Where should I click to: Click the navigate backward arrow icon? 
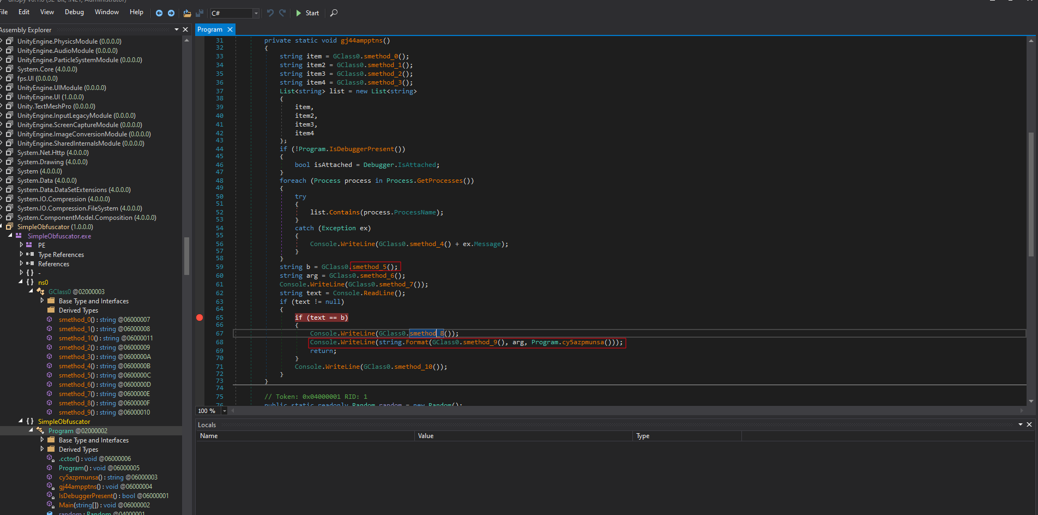click(x=159, y=13)
